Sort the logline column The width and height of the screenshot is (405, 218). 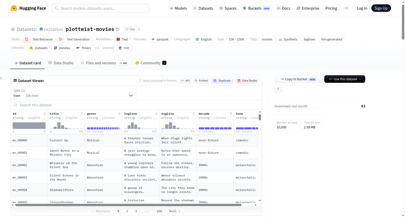tap(156, 114)
